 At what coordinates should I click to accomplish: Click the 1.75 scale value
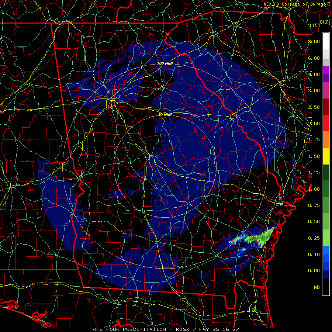tap(314, 140)
